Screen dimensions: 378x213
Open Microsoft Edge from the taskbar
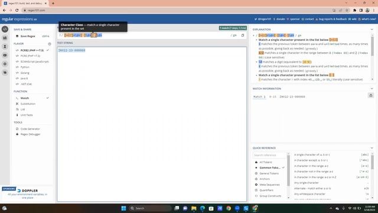coord(203,208)
